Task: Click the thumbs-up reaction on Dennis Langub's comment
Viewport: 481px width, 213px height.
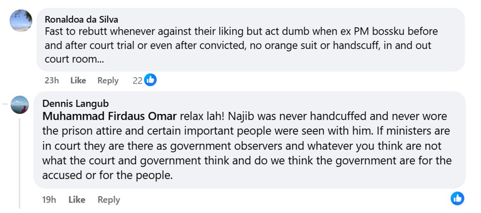Action: pos(457,198)
